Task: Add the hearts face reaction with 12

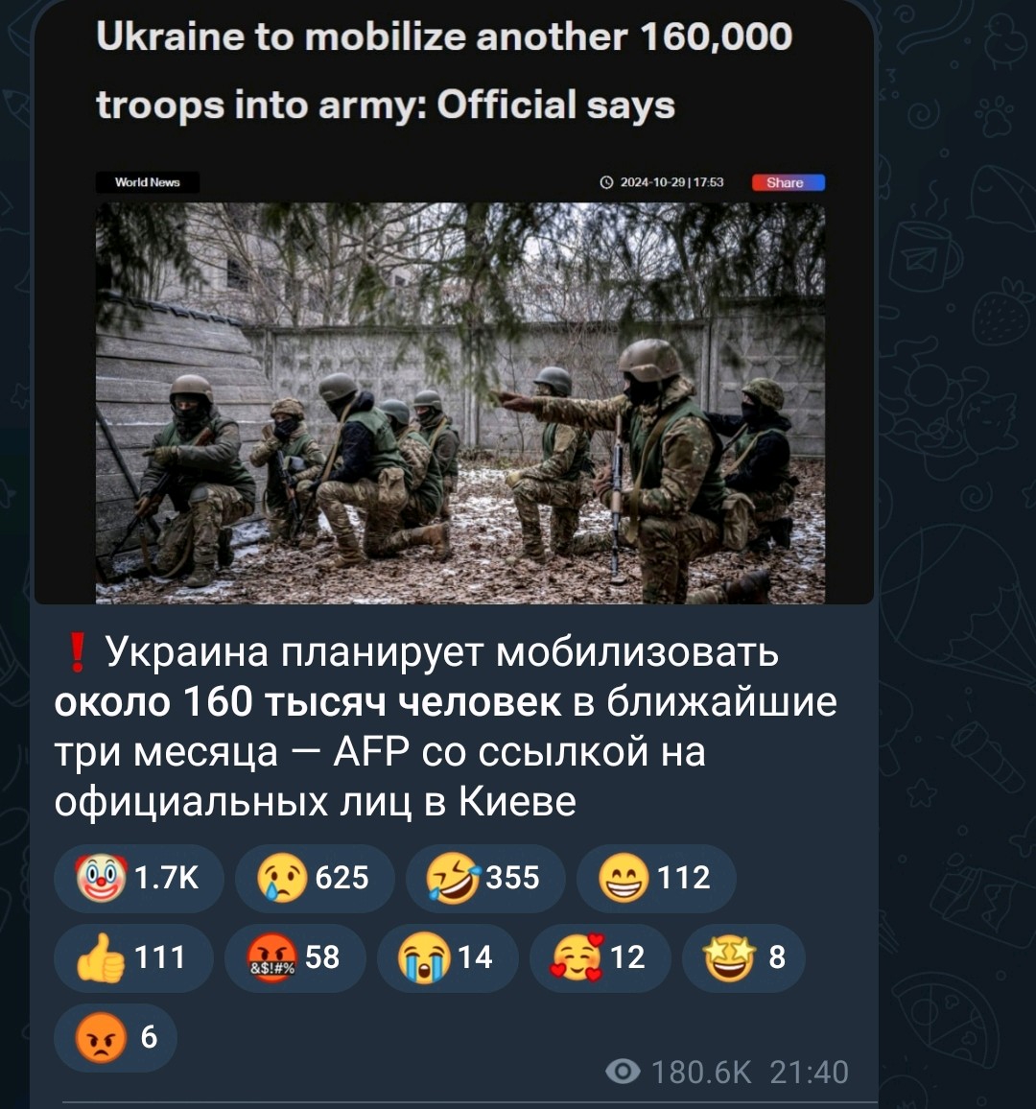Action: 600,957
